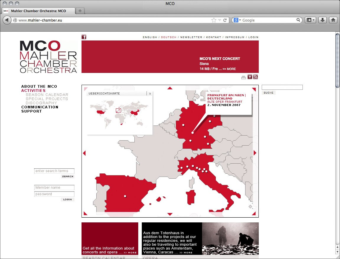Pan the map right with red arrow
The width and height of the screenshot is (340, 259).
point(255,153)
